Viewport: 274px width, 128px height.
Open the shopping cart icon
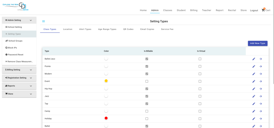pyautogui.click(x=263, y=10)
